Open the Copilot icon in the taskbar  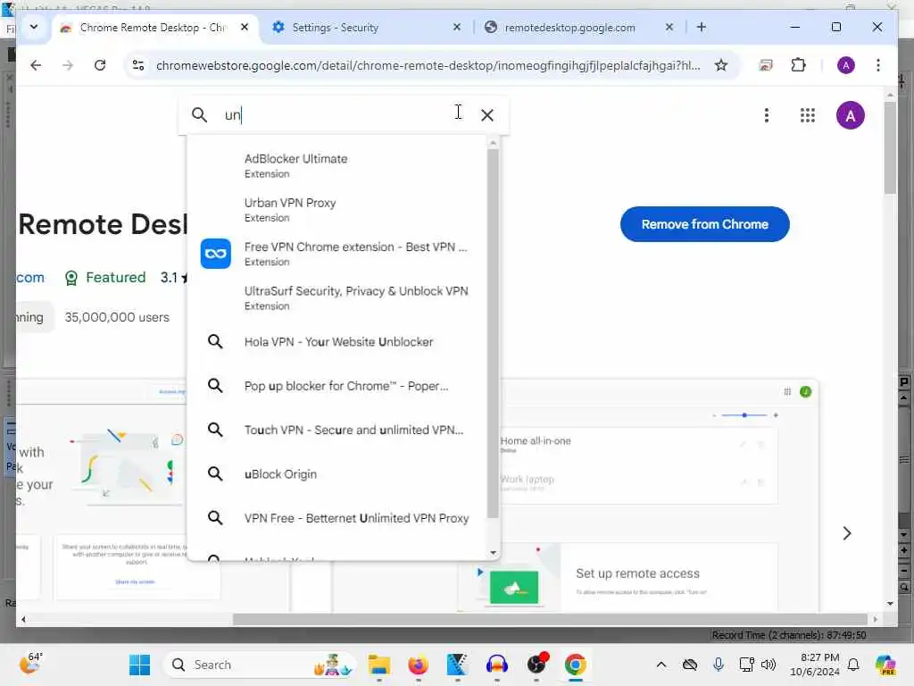[885, 665]
